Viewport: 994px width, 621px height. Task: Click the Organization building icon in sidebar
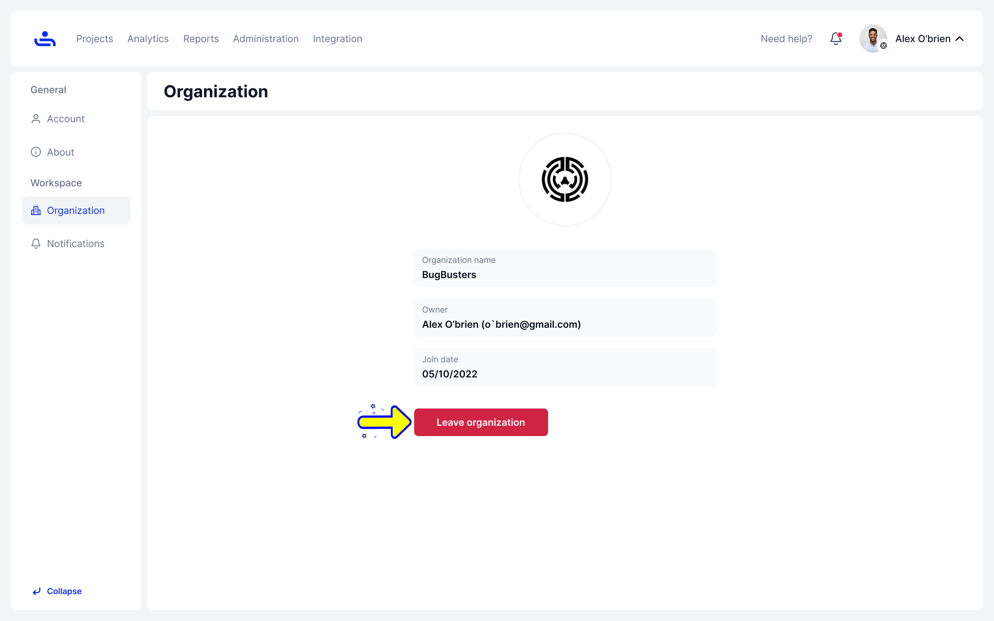(36, 211)
